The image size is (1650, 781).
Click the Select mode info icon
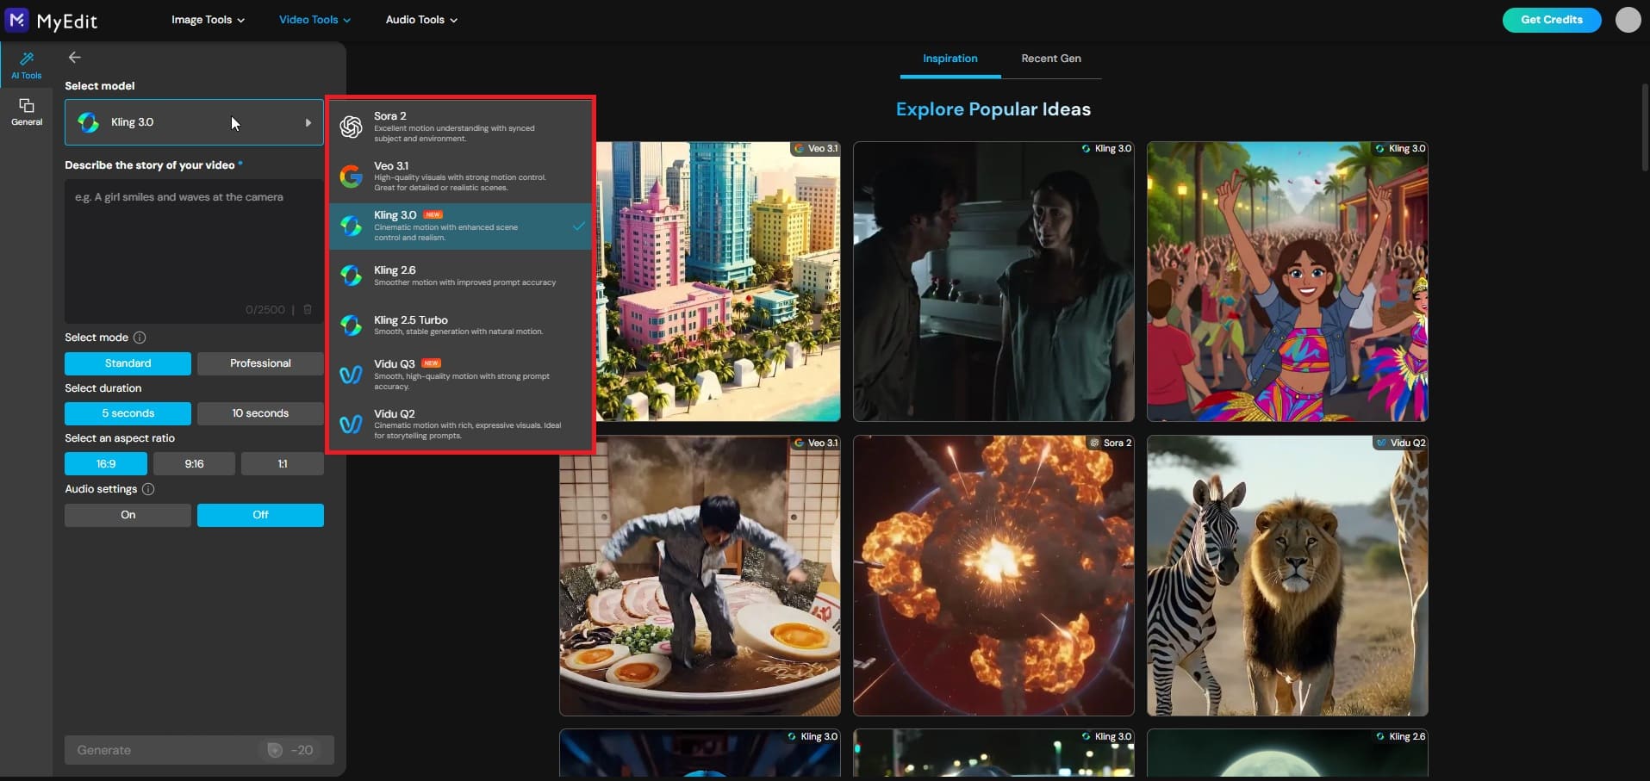tap(140, 338)
